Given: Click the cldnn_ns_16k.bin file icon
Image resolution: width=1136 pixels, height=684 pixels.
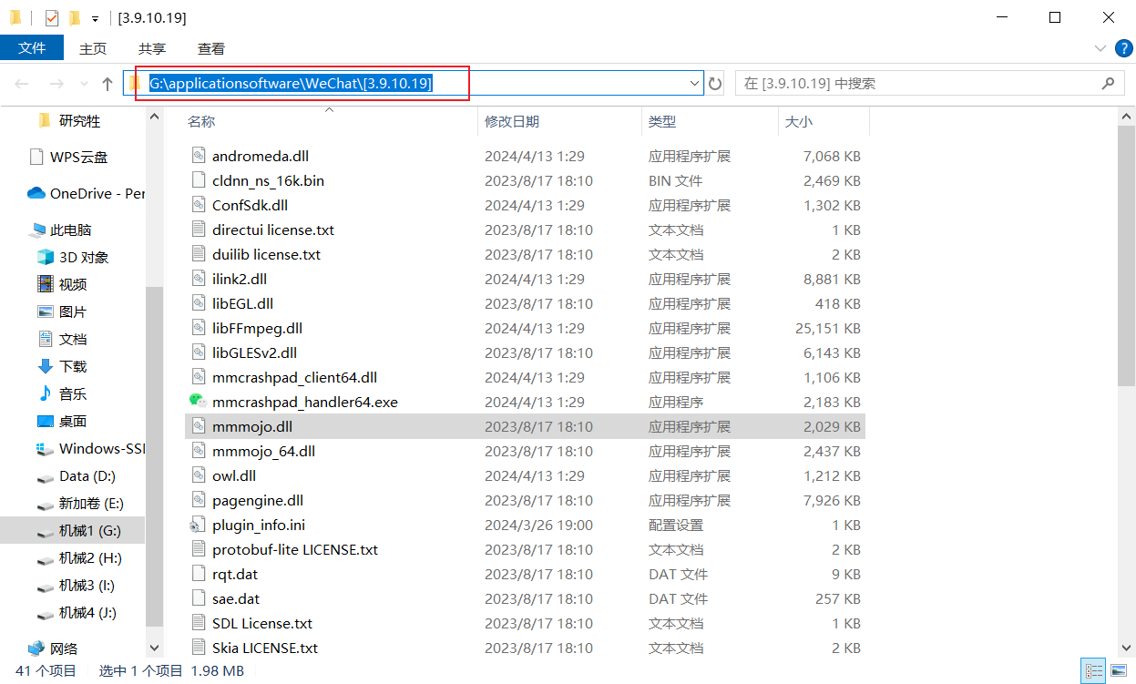Looking at the screenshot, I should click(x=199, y=180).
